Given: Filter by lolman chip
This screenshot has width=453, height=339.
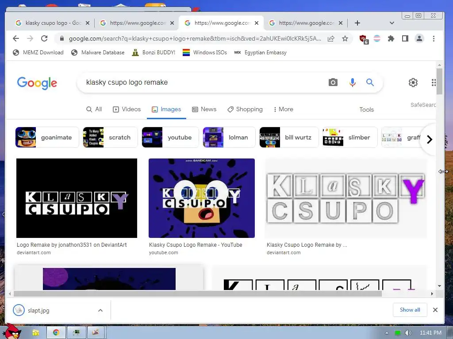Looking at the screenshot, I should point(229,137).
